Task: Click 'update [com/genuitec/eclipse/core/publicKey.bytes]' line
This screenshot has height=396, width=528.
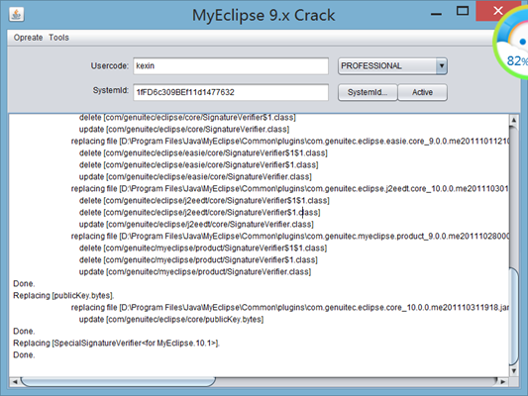Action: pyautogui.click(x=171, y=320)
